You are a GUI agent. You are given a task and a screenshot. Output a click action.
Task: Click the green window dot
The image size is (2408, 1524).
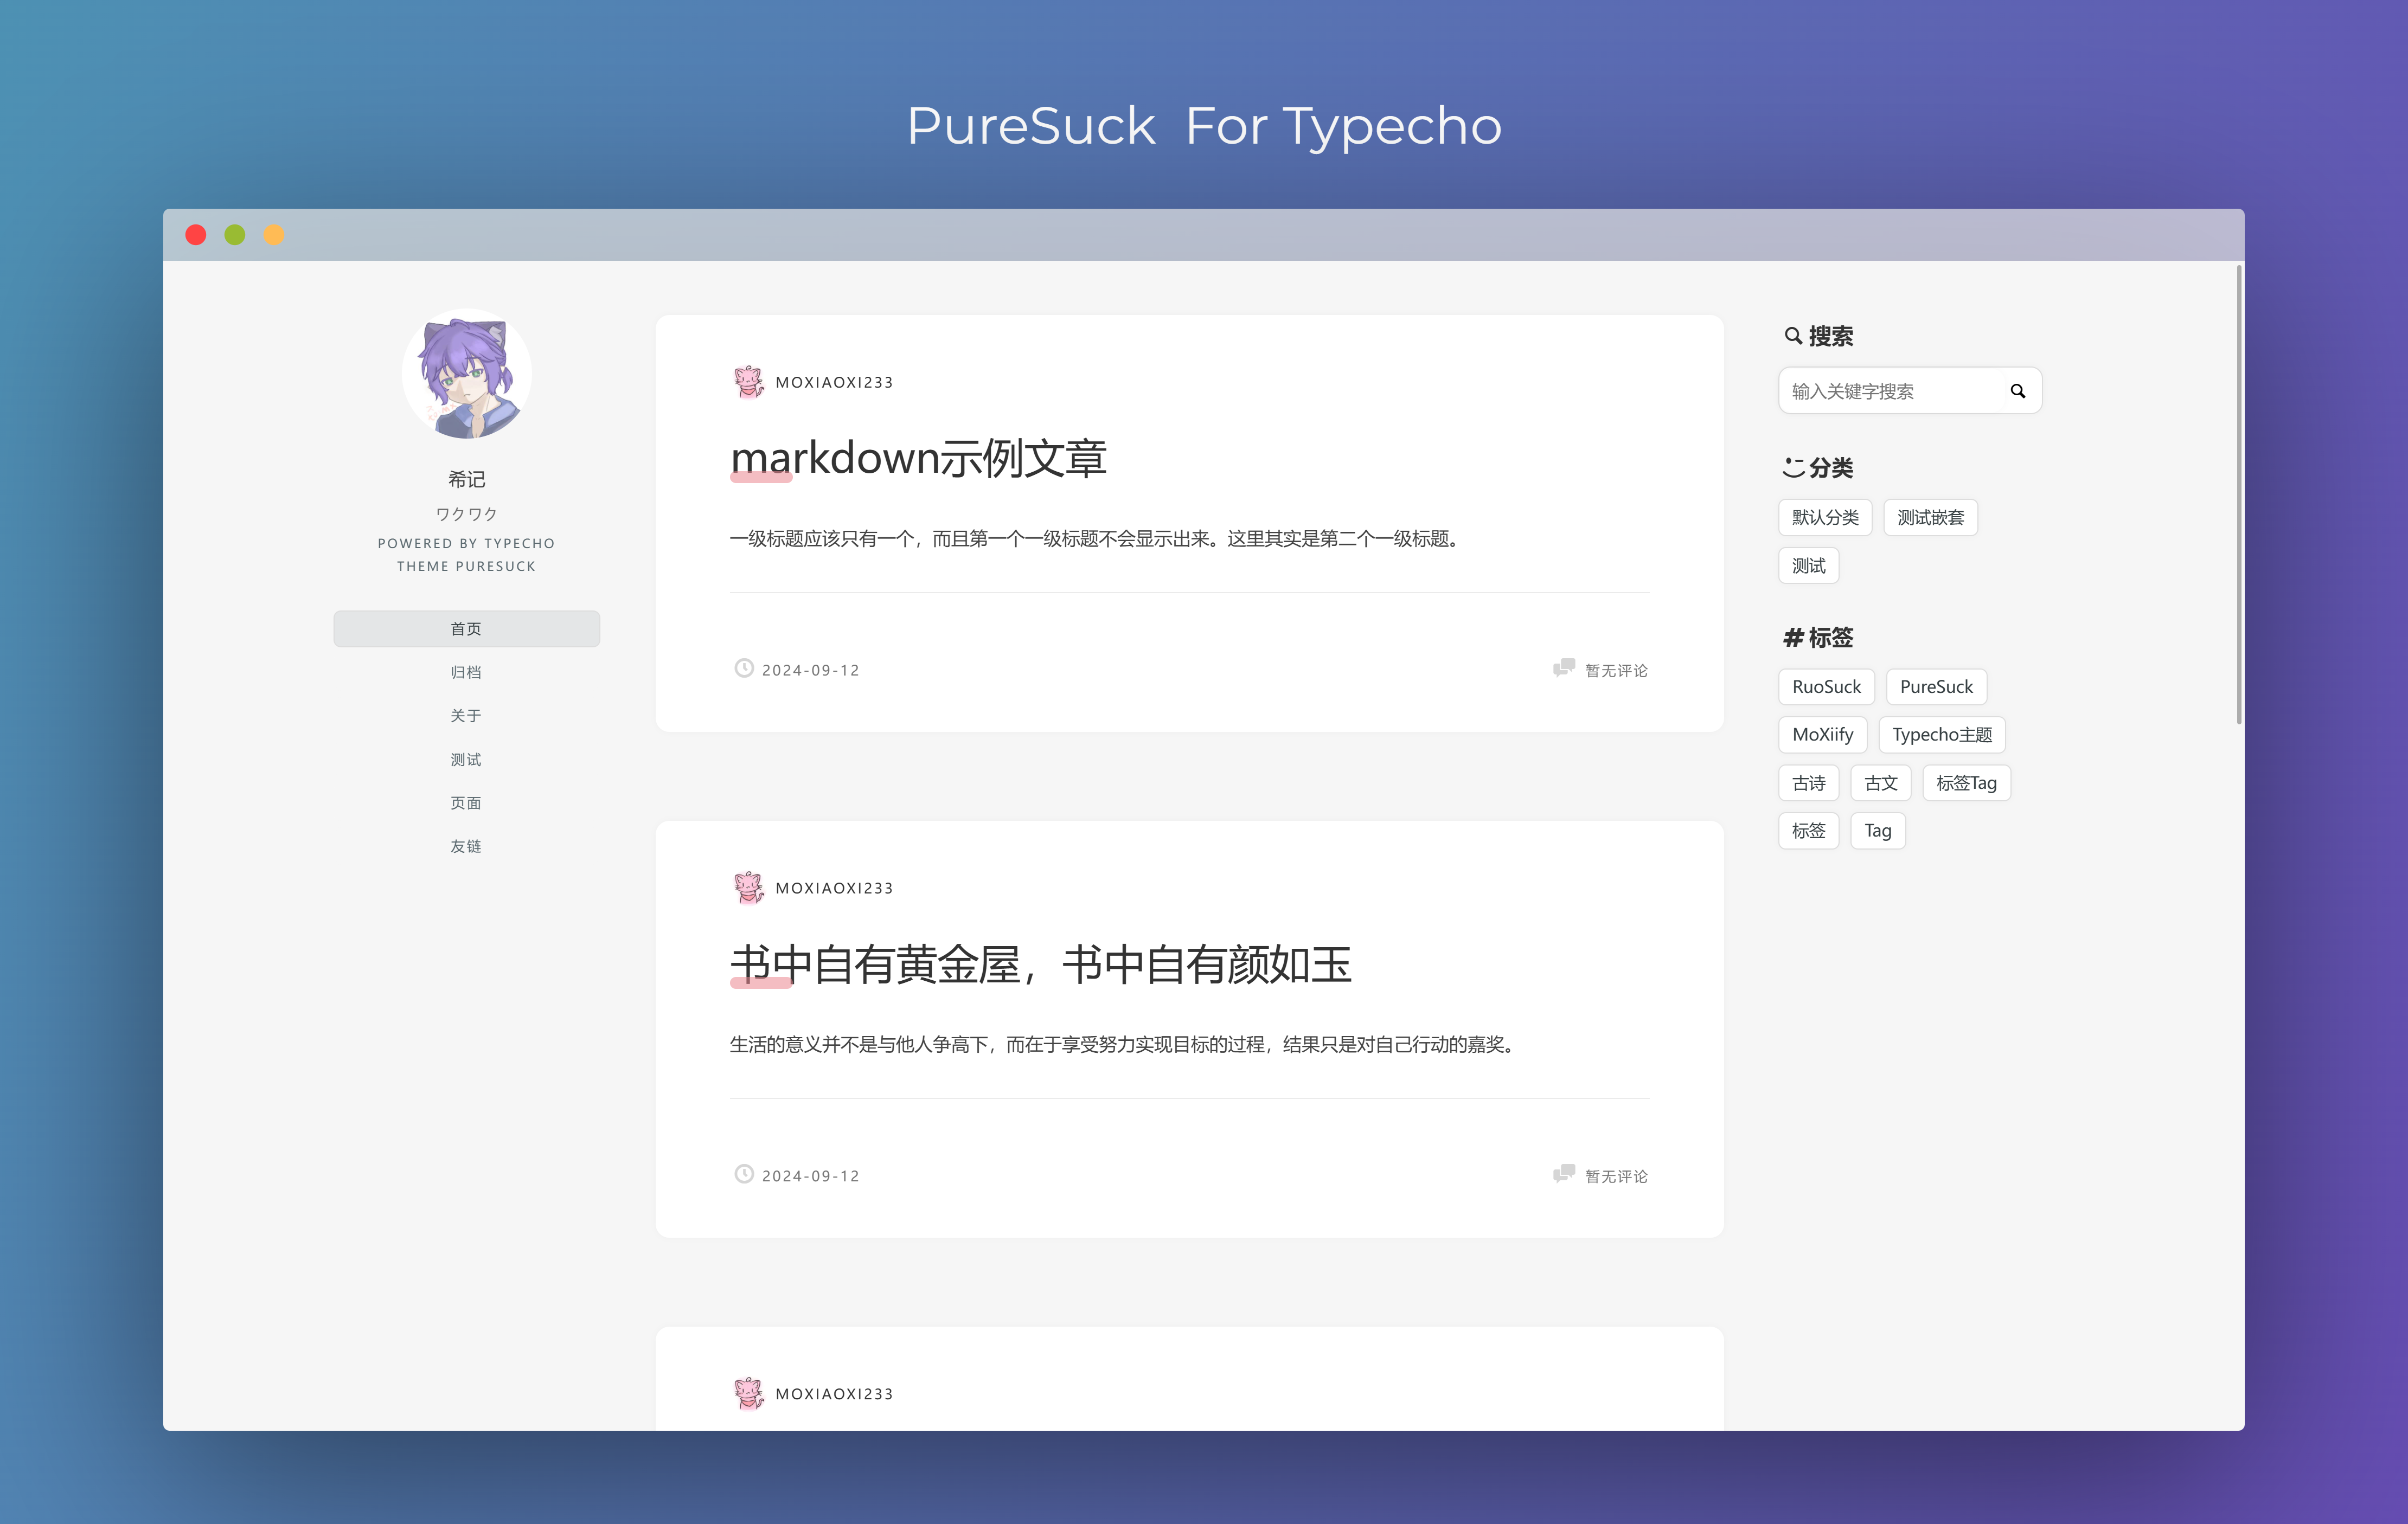235,235
